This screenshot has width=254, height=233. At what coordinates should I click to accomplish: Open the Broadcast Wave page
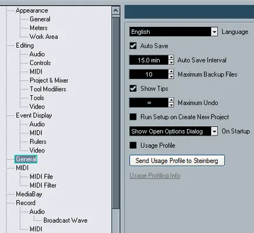point(66,220)
